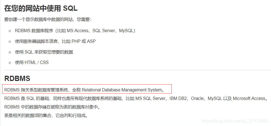
Task: Click the heading "在您的网站中使用 SQL"
Action: pos(41,8)
